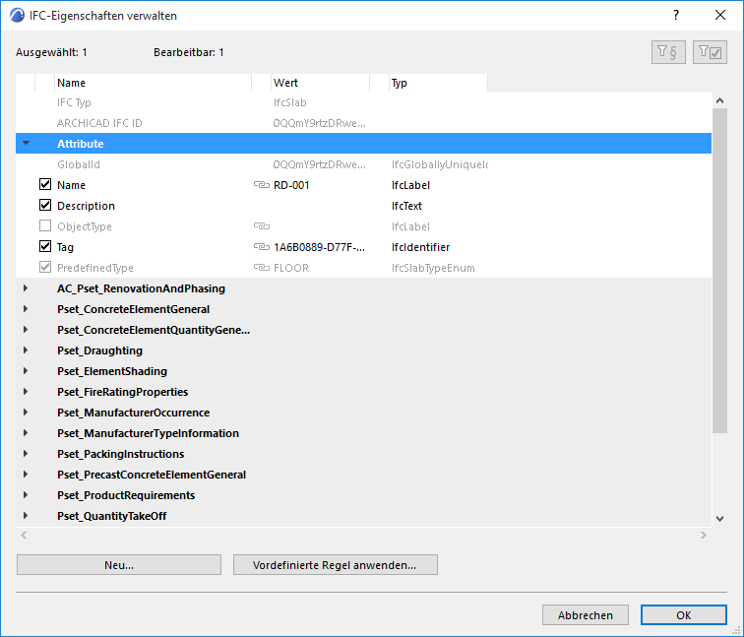Click the Description value field
The image size is (744, 637).
click(320, 206)
